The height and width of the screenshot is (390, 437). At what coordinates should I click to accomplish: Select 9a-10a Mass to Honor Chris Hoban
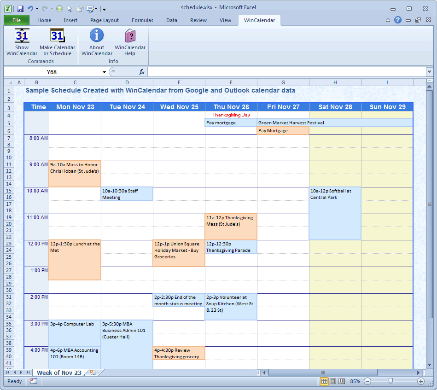pyautogui.click(x=75, y=174)
